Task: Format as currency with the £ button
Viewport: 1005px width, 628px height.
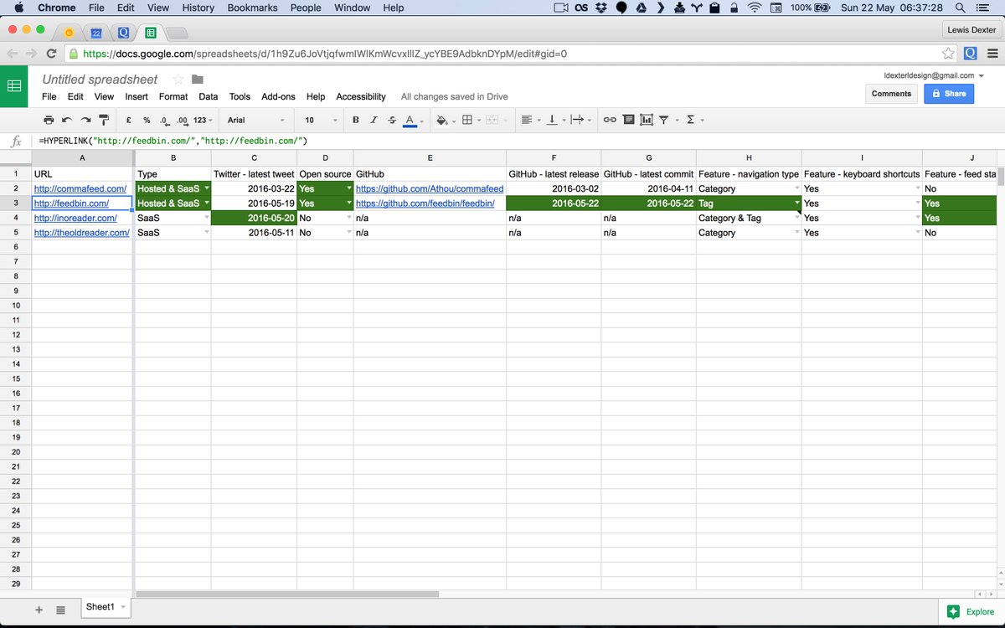Action: 128,120
